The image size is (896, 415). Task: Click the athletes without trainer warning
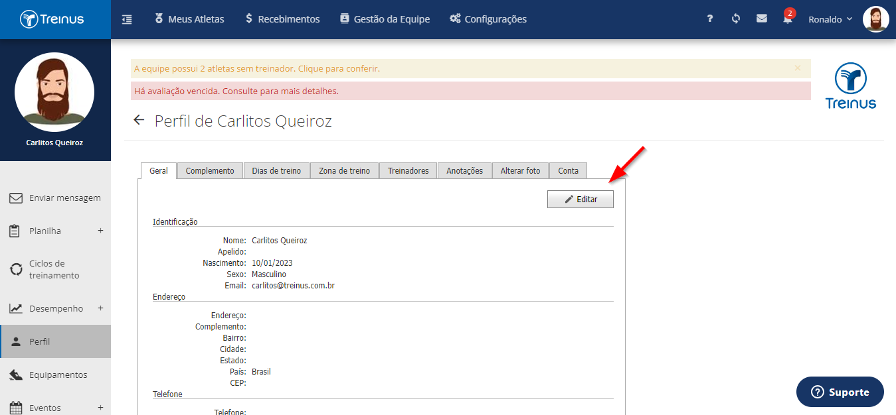[257, 68]
